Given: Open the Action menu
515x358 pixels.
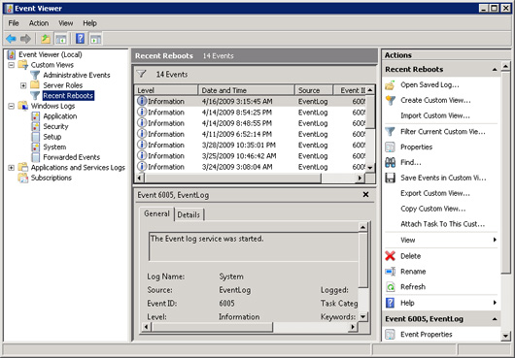Looking at the screenshot, I should [39, 23].
